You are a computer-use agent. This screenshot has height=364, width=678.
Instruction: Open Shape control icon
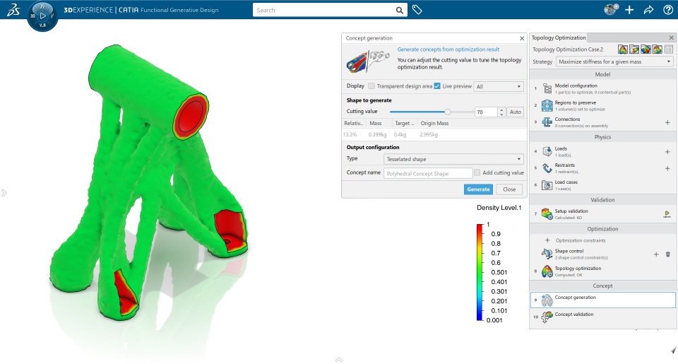(547, 254)
